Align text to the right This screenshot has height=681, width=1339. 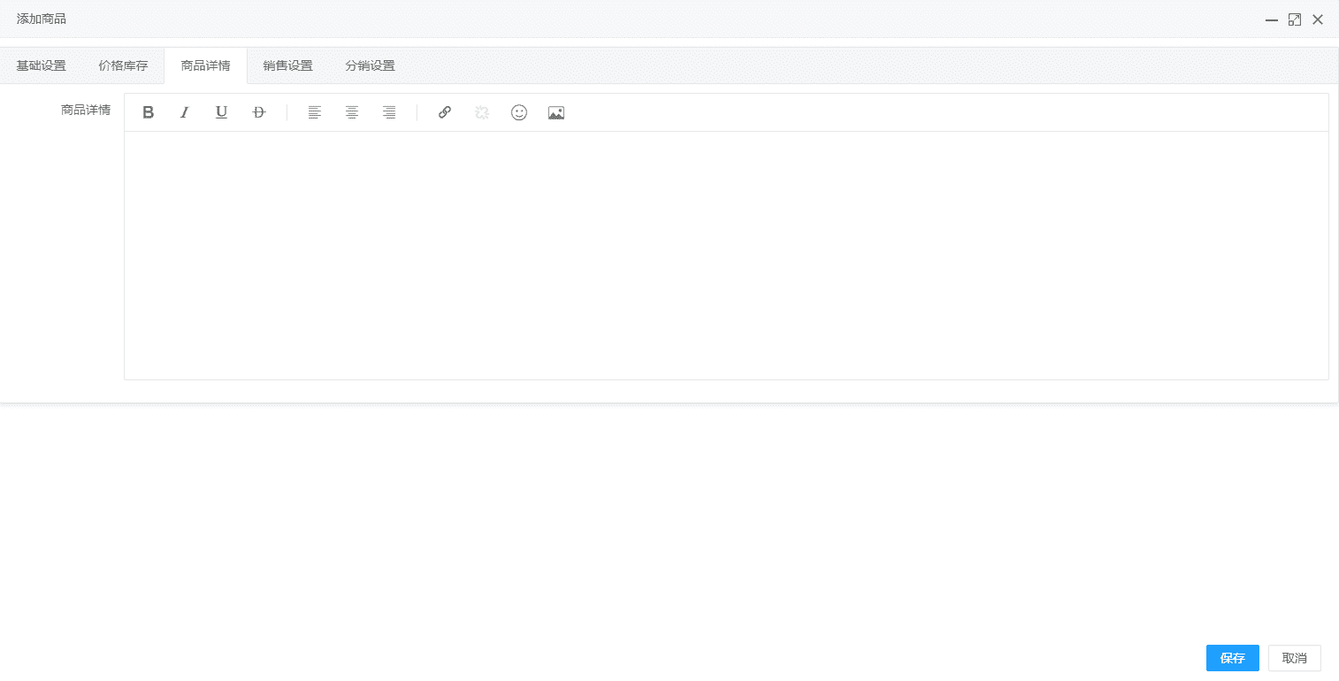[389, 112]
